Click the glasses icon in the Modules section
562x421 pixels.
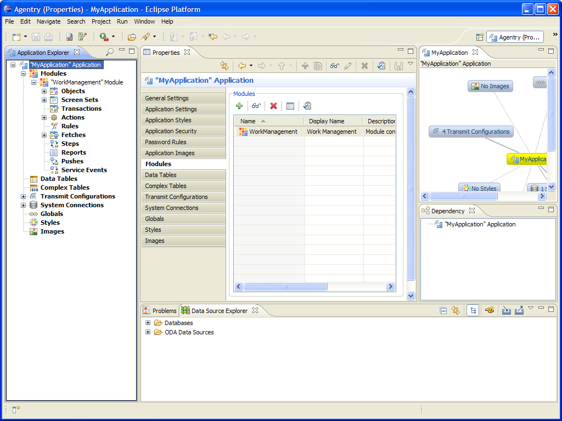point(256,106)
